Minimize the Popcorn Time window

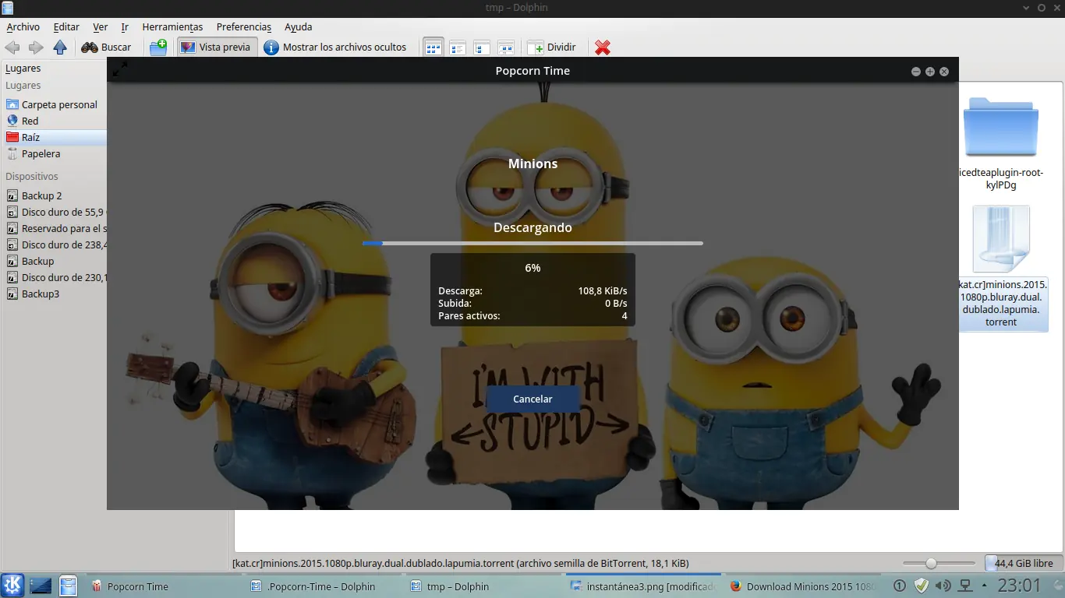click(916, 72)
